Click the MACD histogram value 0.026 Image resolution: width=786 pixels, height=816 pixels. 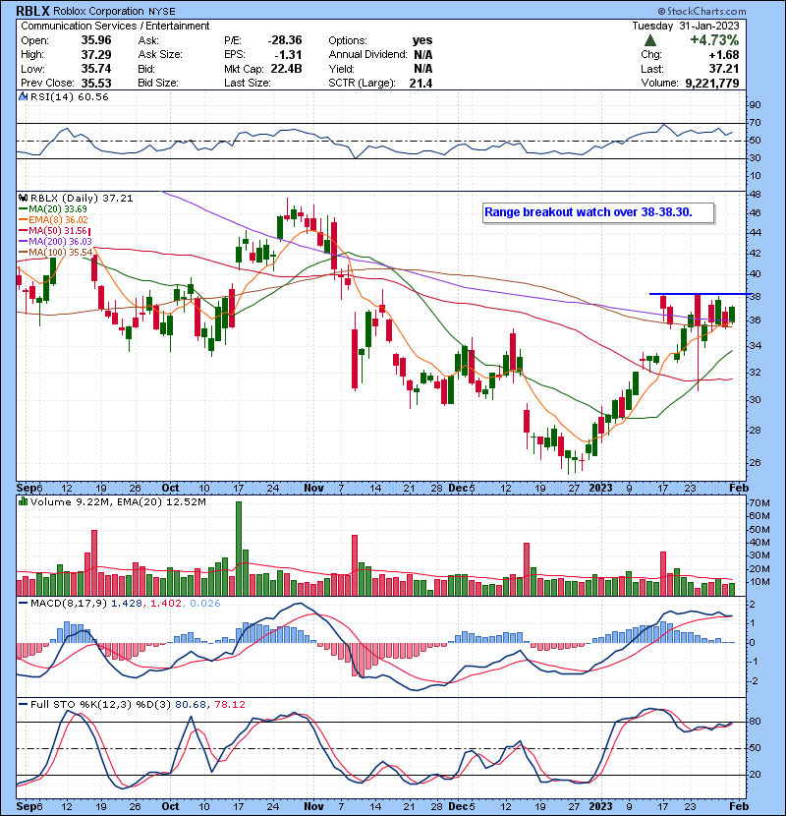tap(205, 604)
